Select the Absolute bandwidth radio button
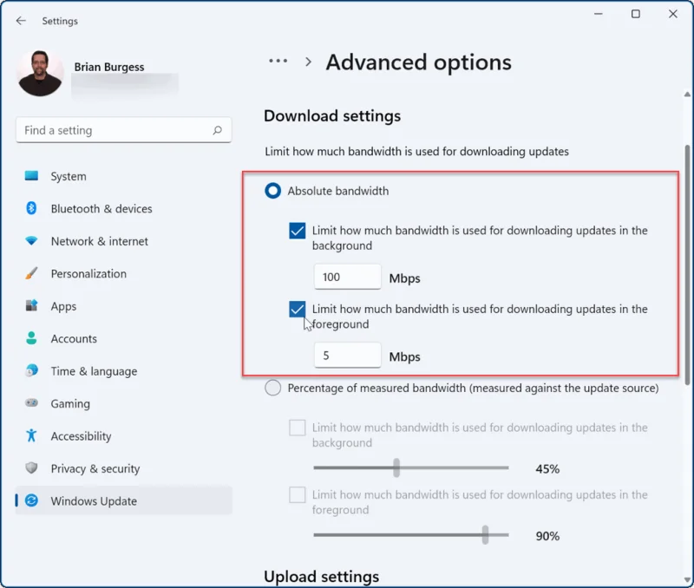This screenshot has width=694, height=588. [x=272, y=191]
